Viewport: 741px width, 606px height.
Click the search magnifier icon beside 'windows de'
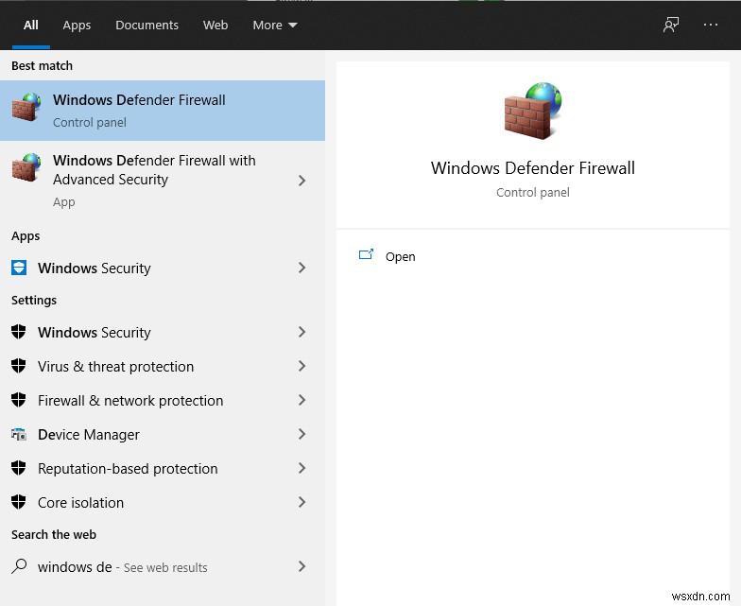click(x=19, y=566)
